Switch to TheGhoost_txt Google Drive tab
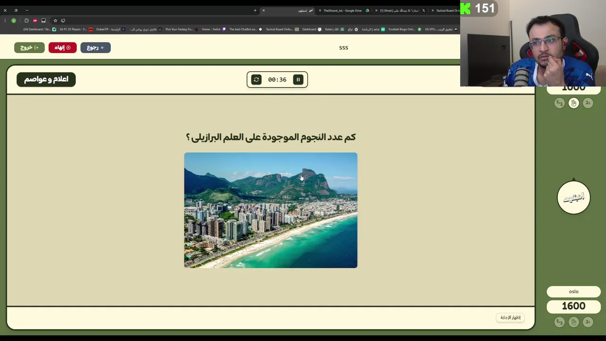The width and height of the screenshot is (606, 341). 343,10
